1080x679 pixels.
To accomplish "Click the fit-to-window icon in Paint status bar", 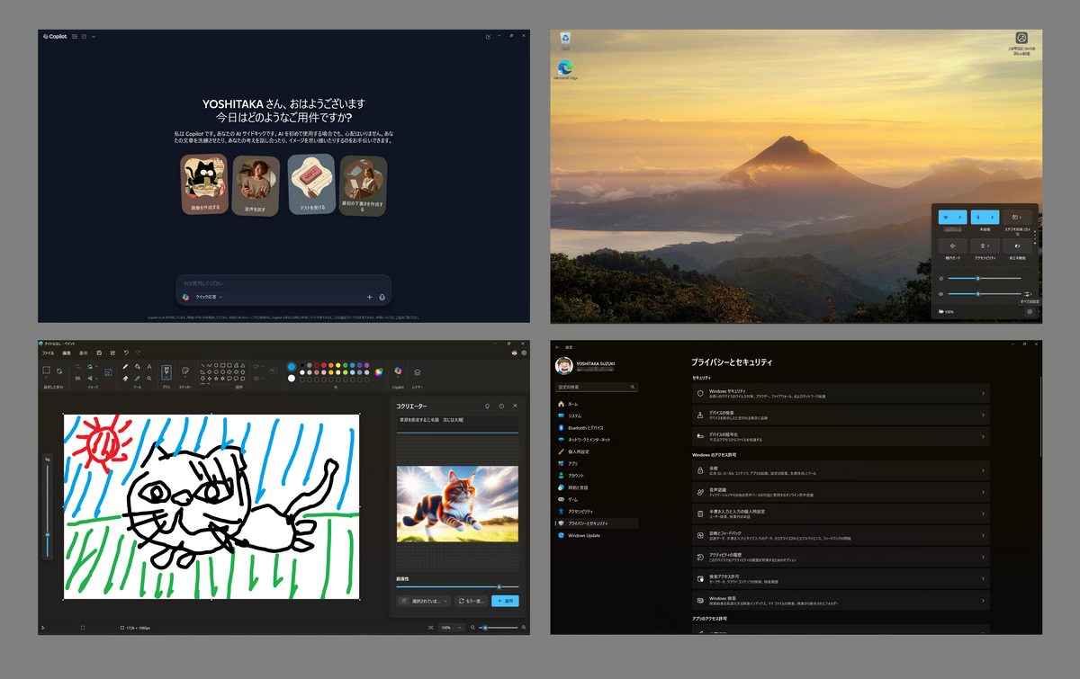I will click(430, 628).
